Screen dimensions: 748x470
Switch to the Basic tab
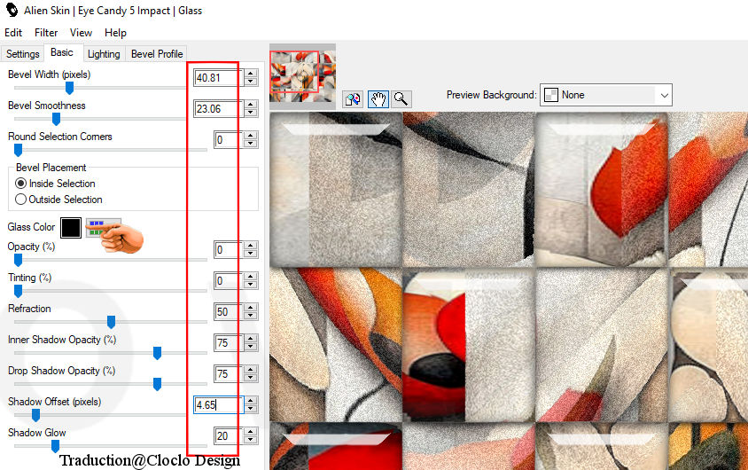tap(62, 52)
